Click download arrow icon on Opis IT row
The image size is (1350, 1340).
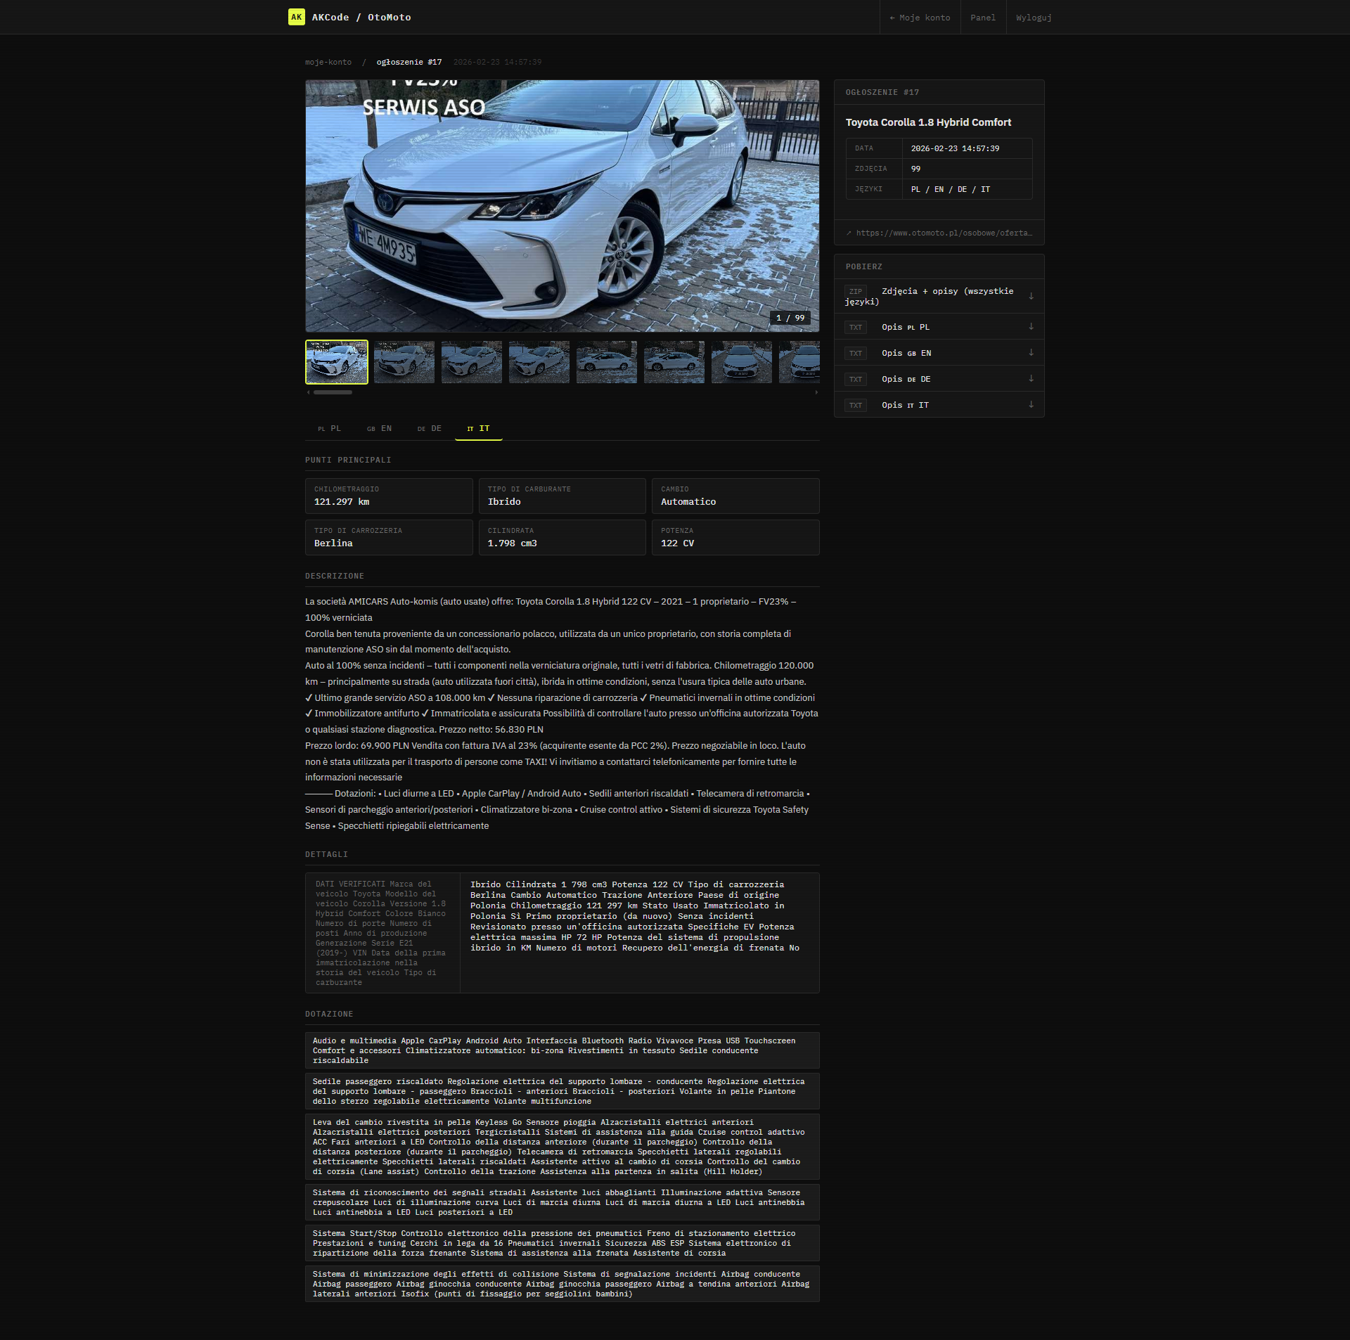pyautogui.click(x=1031, y=404)
